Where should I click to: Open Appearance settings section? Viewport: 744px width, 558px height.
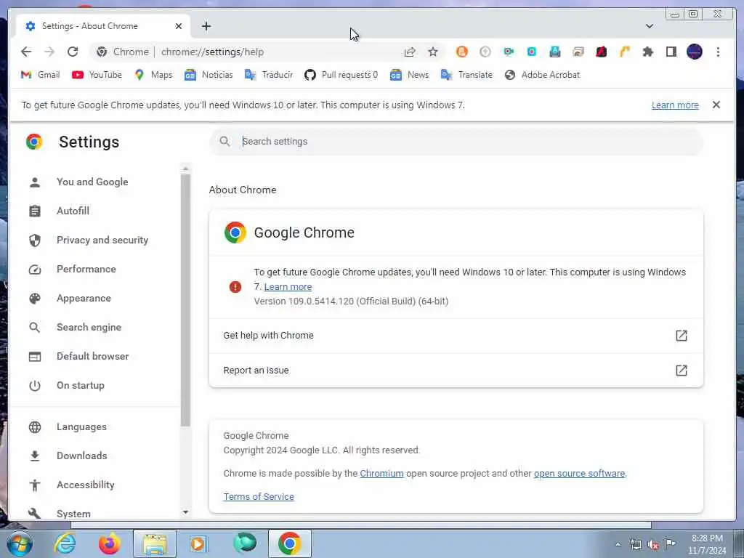[84, 299]
